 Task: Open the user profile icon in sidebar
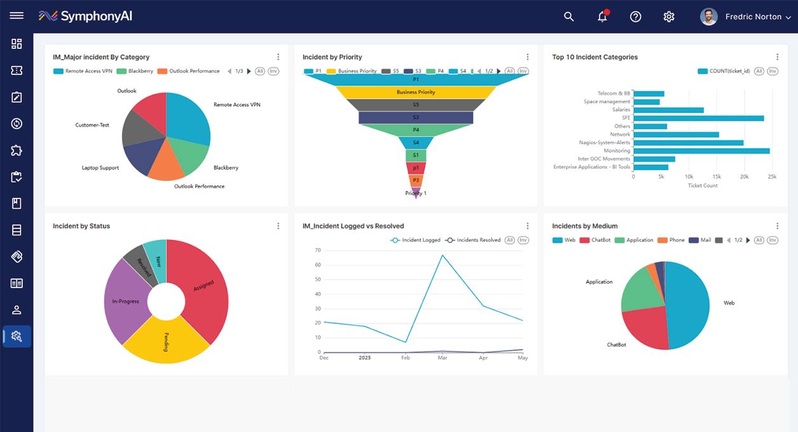tap(17, 310)
